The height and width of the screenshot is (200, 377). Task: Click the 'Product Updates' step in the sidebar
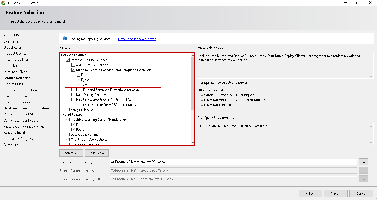click(16, 54)
